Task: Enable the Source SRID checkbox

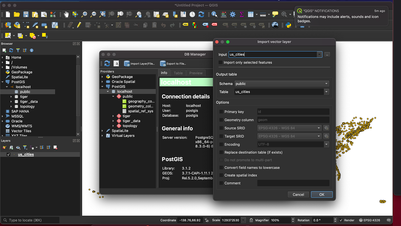Action: click(221, 128)
